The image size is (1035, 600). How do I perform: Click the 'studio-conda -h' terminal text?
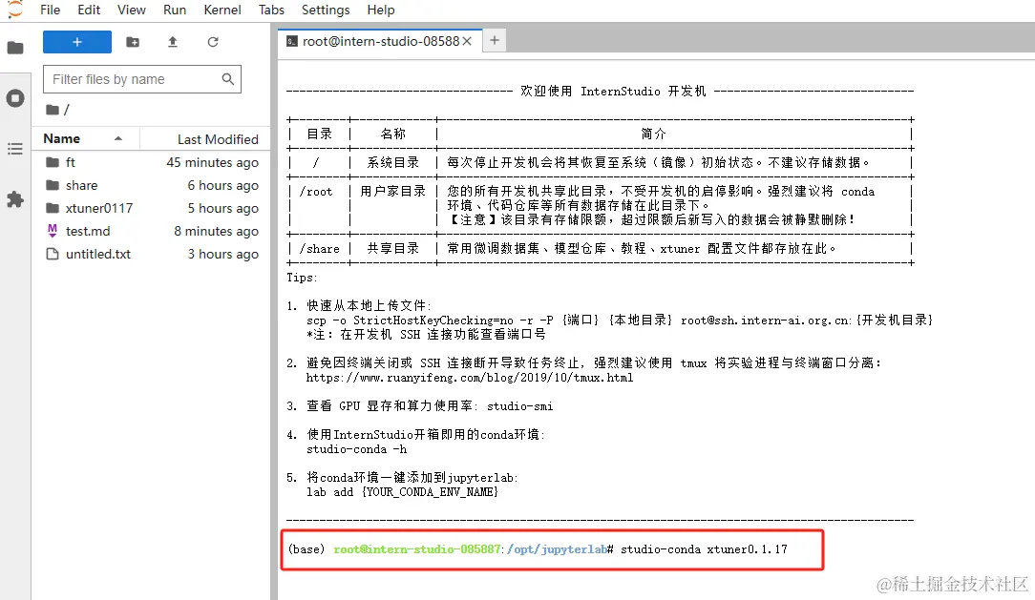(357, 449)
